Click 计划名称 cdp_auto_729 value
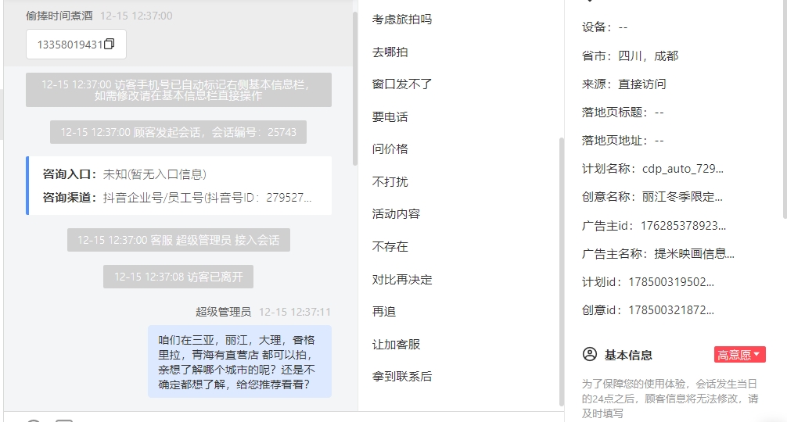The image size is (787, 422). pos(683,168)
